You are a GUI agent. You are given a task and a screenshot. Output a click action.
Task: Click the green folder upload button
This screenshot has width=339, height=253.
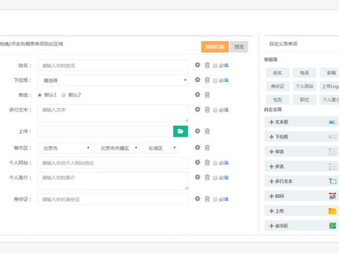[181, 131]
